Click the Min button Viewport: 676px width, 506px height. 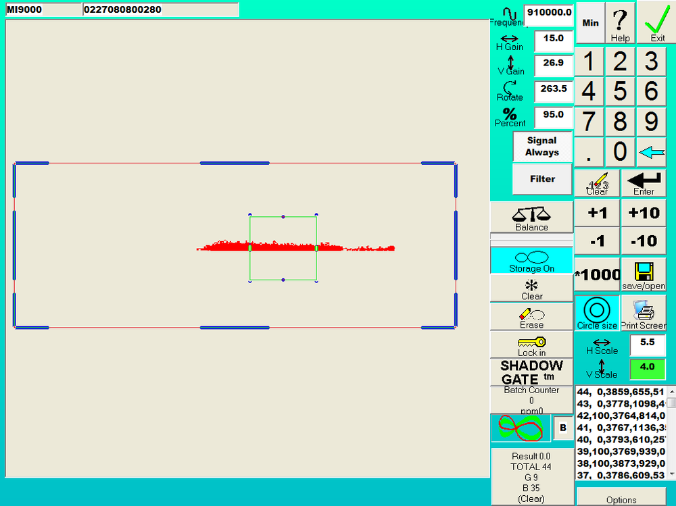[x=589, y=22]
